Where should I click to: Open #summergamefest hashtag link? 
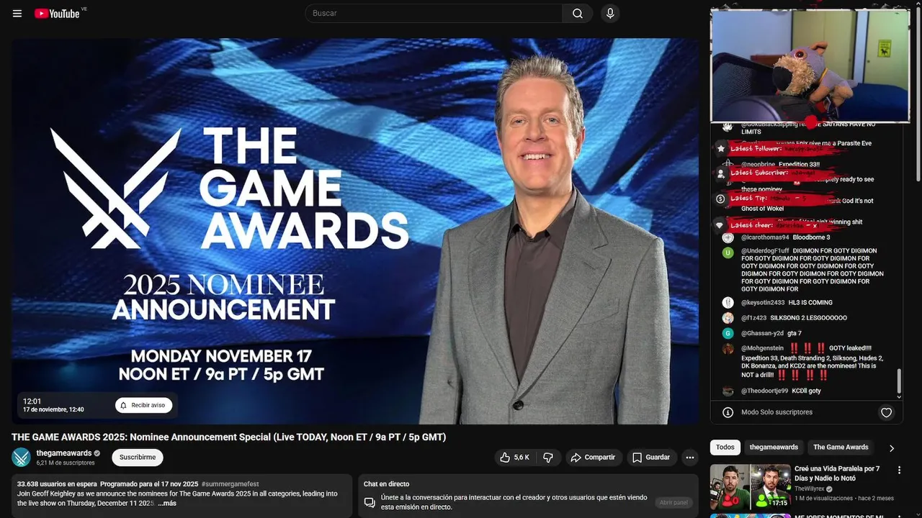230,484
